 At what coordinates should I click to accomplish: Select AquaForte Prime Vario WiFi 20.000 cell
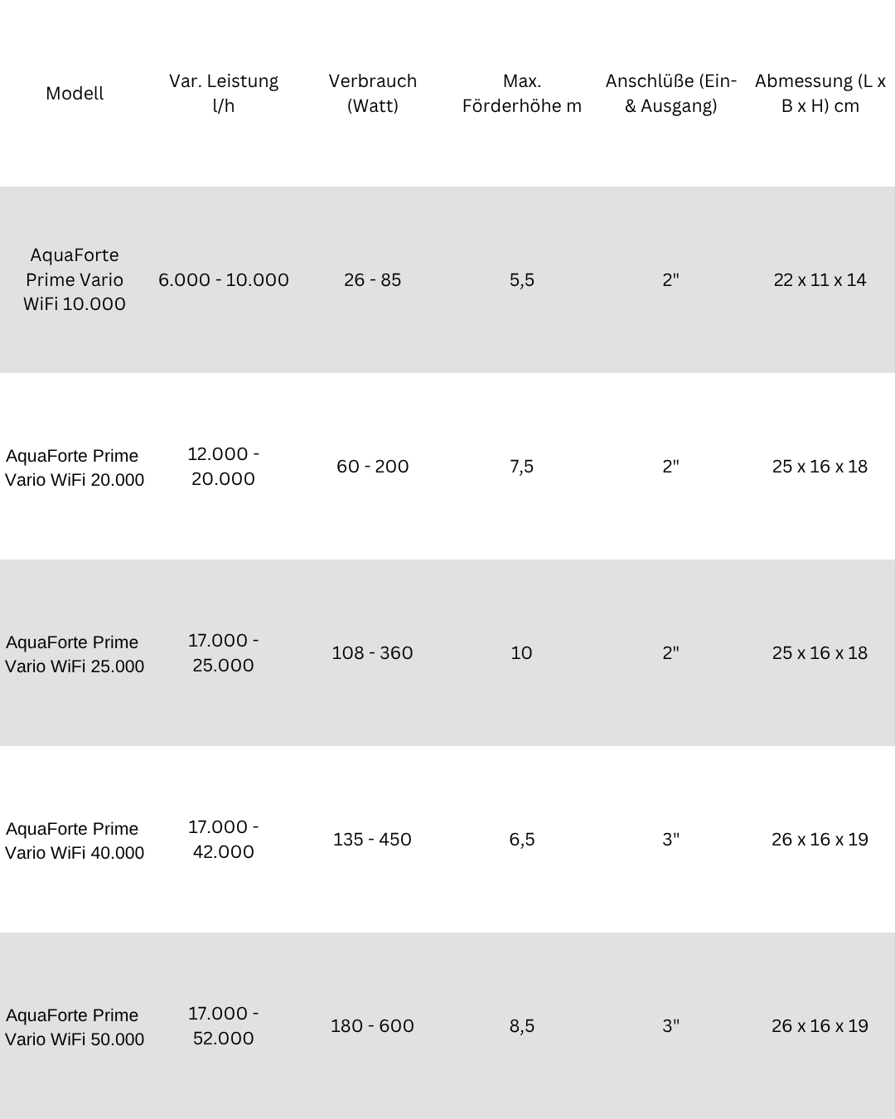(x=75, y=467)
